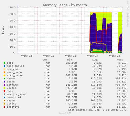Click the 'cache' legend label
This screenshot has width=130, height=116.
coord(11,82)
